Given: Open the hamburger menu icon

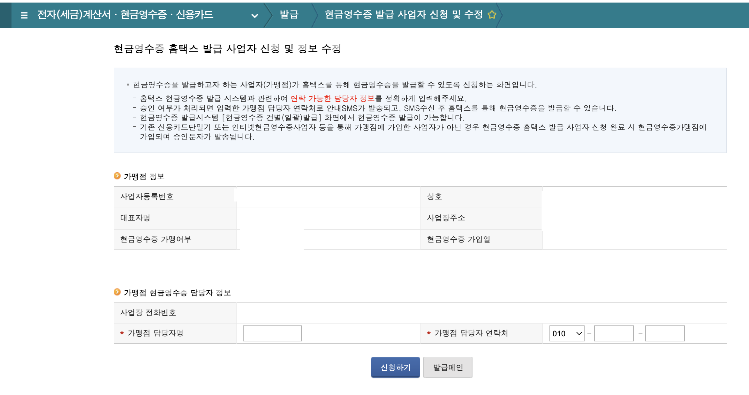Looking at the screenshot, I should pos(24,15).
